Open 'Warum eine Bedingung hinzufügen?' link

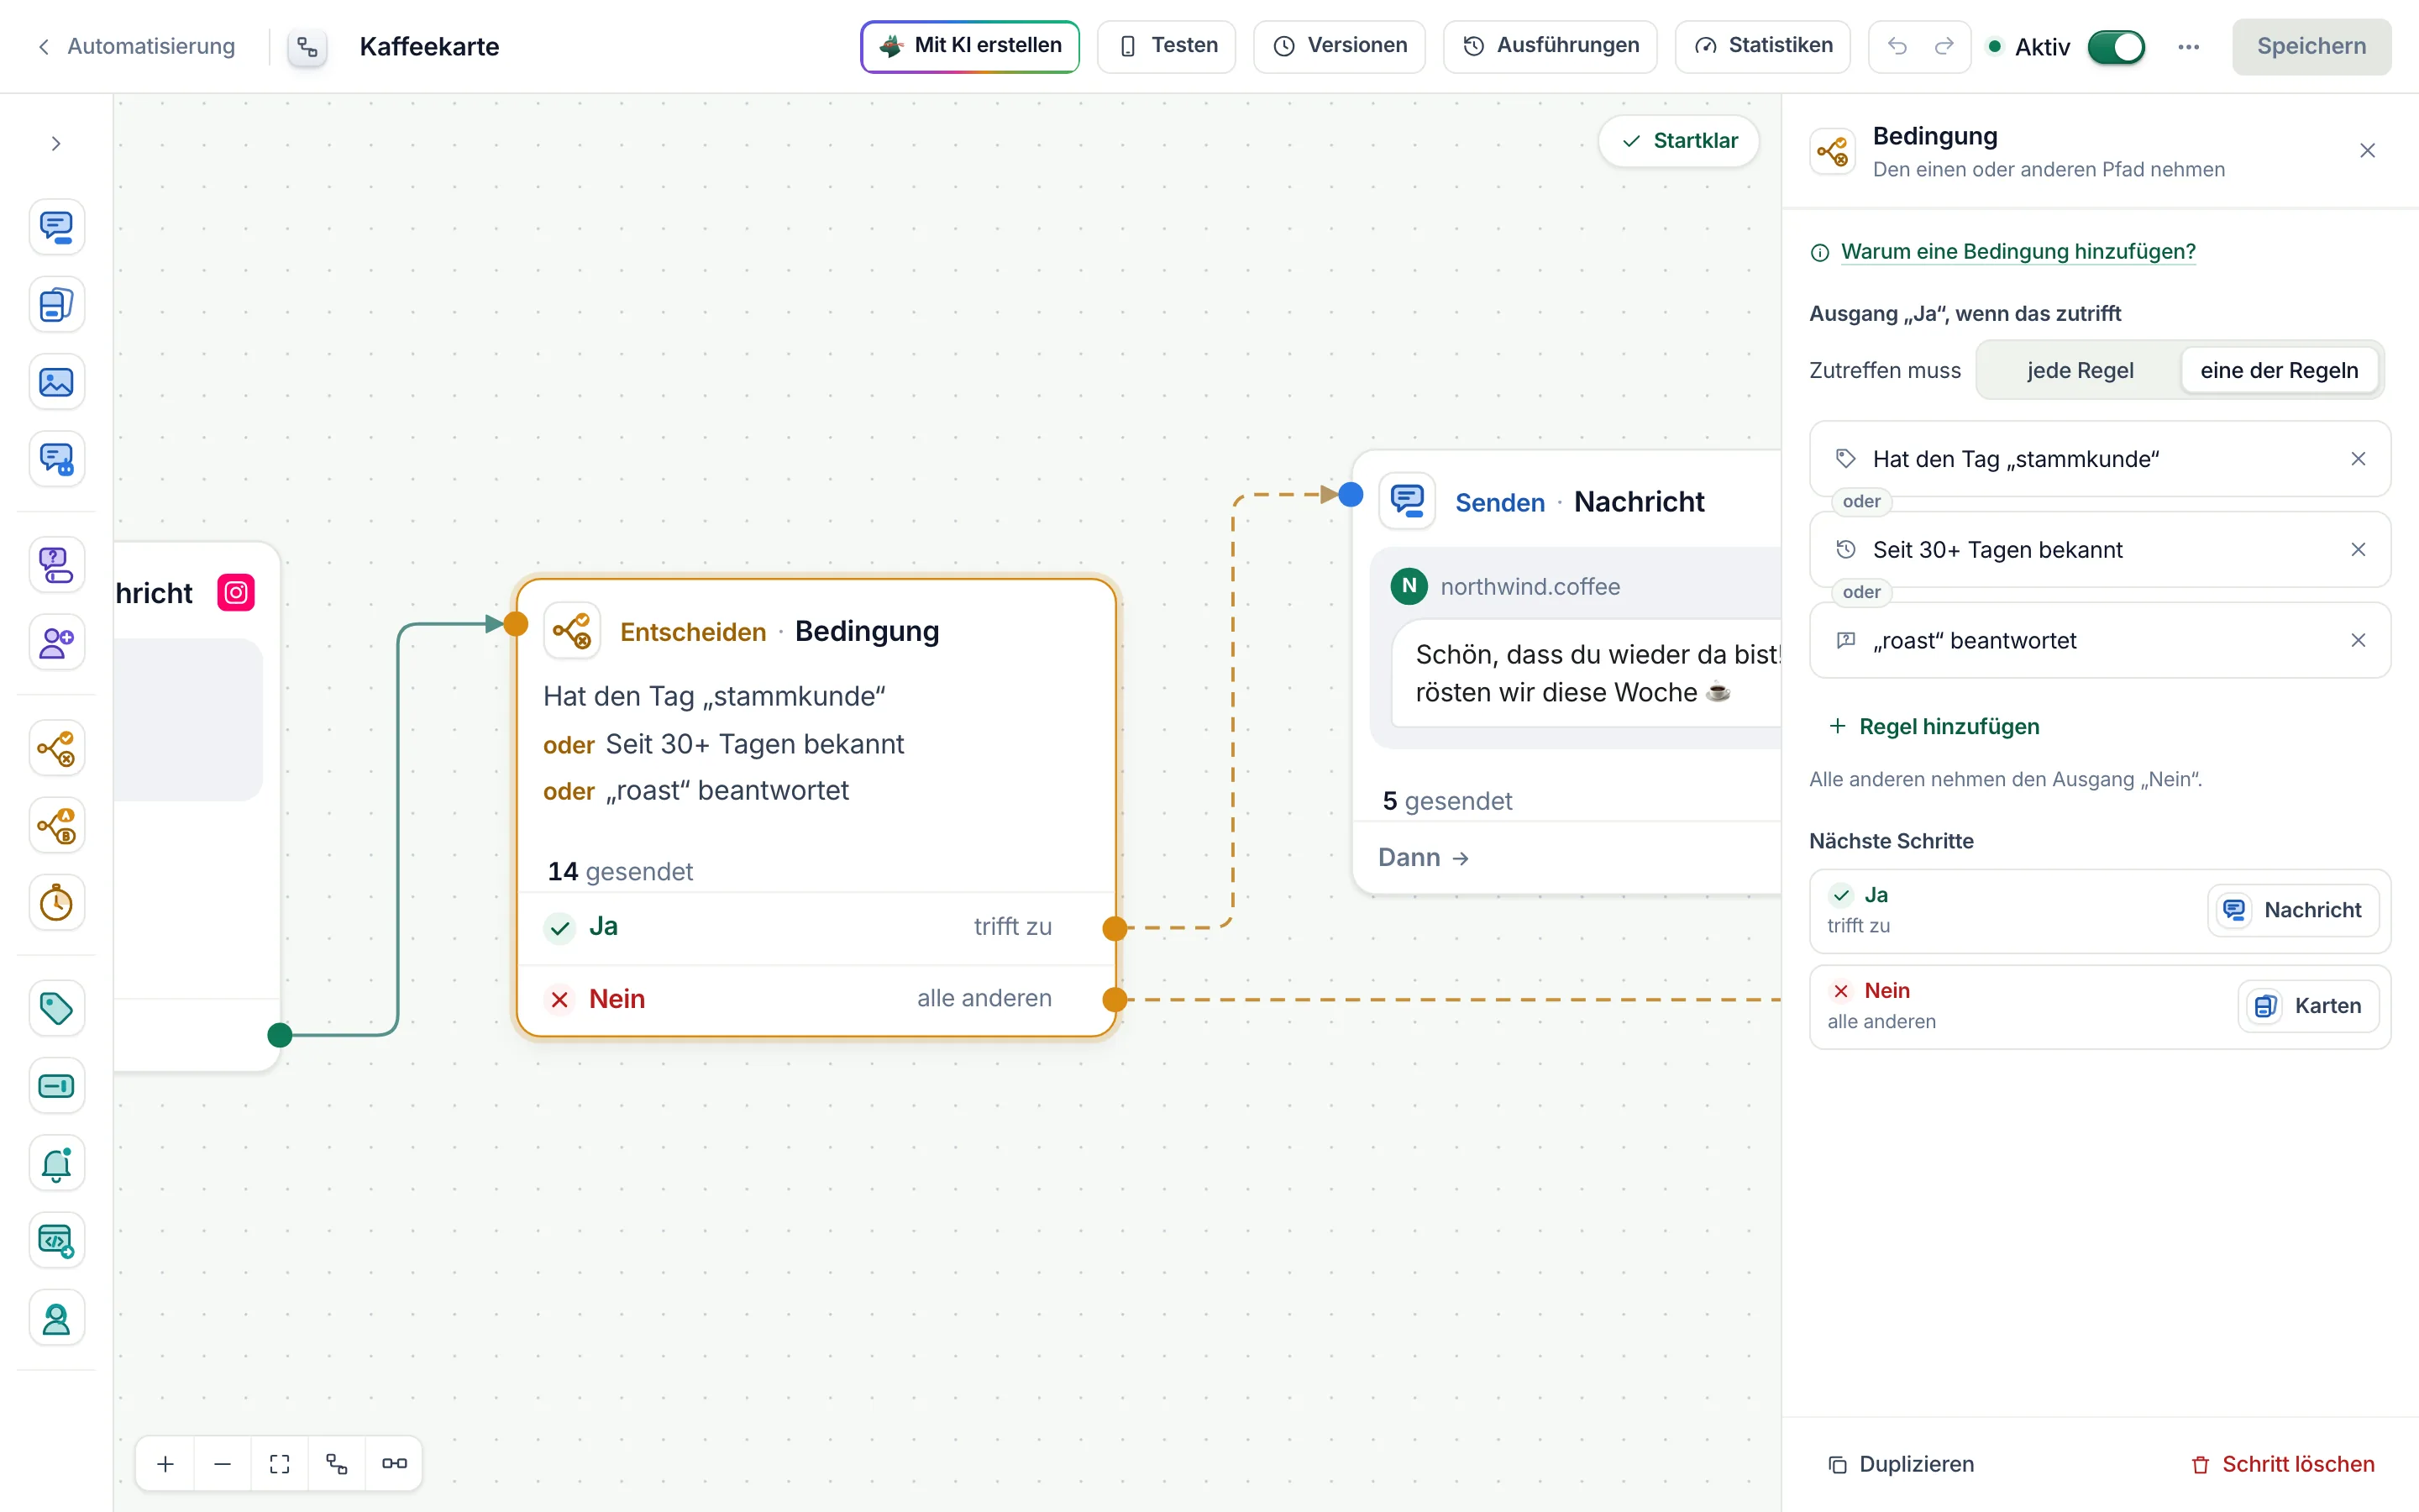click(2018, 251)
